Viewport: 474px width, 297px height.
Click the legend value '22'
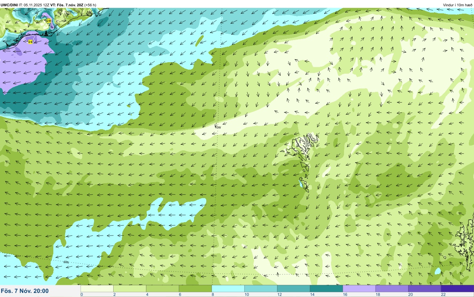click(x=443, y=294)
